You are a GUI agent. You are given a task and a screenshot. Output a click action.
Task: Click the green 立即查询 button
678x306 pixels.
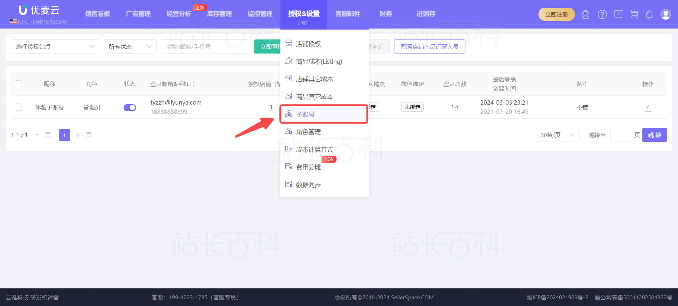coord(267,46)
